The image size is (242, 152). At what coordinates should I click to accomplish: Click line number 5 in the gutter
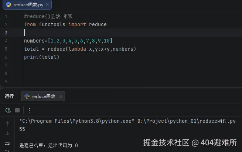(6, 49)
